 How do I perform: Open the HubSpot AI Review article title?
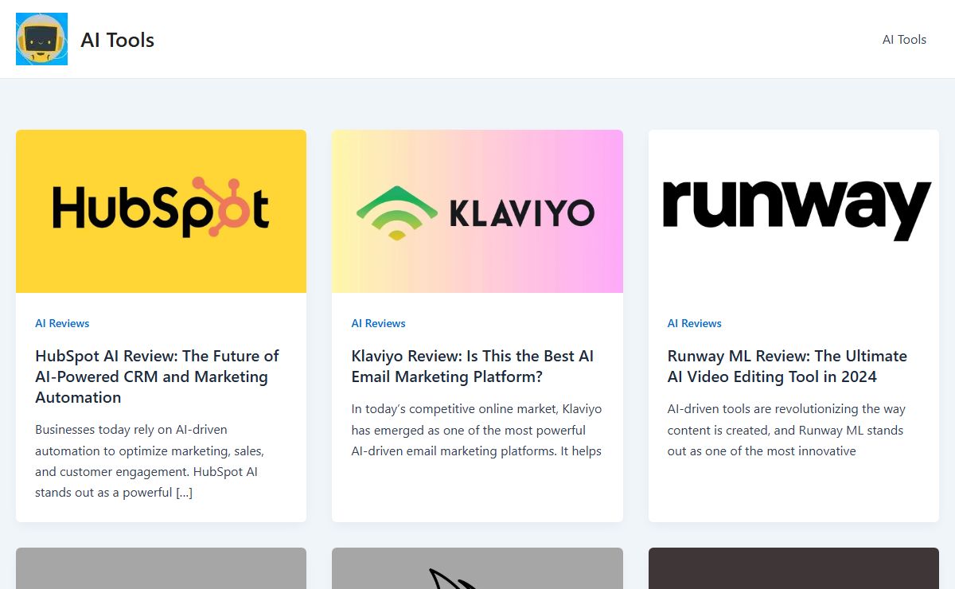(x=158, y=376)
